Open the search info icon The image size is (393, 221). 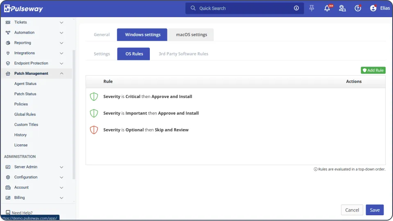(296, 8)
